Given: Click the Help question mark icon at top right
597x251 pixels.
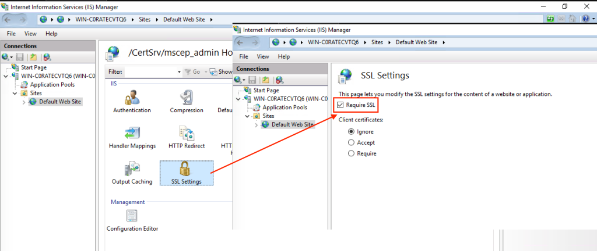Looking at the screenshot, I should pyautogui.click(x=585, y=19).
